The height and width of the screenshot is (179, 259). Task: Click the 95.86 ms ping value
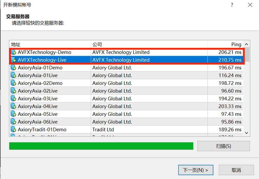click(x=231, y=122)
